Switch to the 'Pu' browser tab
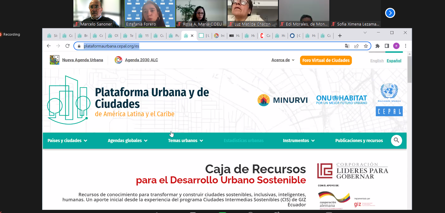Image resolution: width=445 pixels, height=213 pixels. tap(174, 36)
